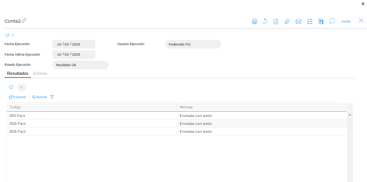Click the Anular link

point(346,21)
